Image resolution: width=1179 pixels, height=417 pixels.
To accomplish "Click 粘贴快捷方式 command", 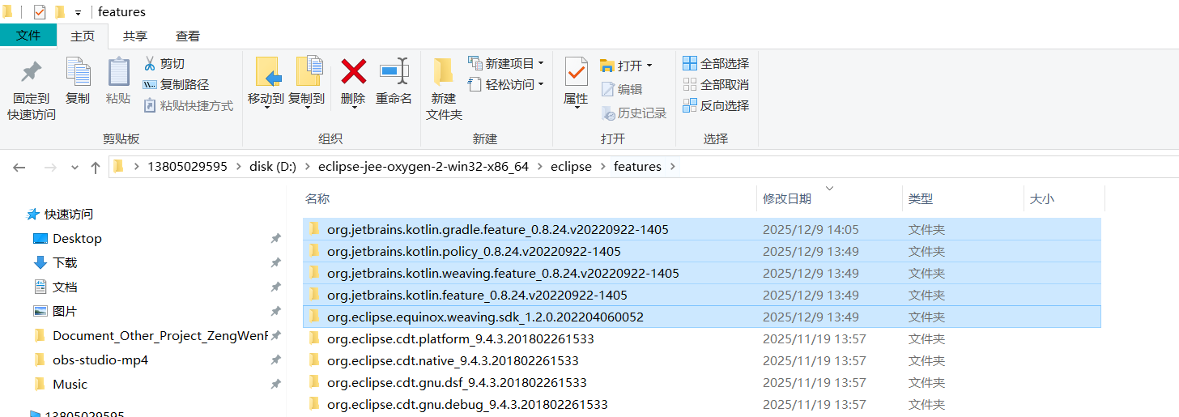I will coord(189,105).
